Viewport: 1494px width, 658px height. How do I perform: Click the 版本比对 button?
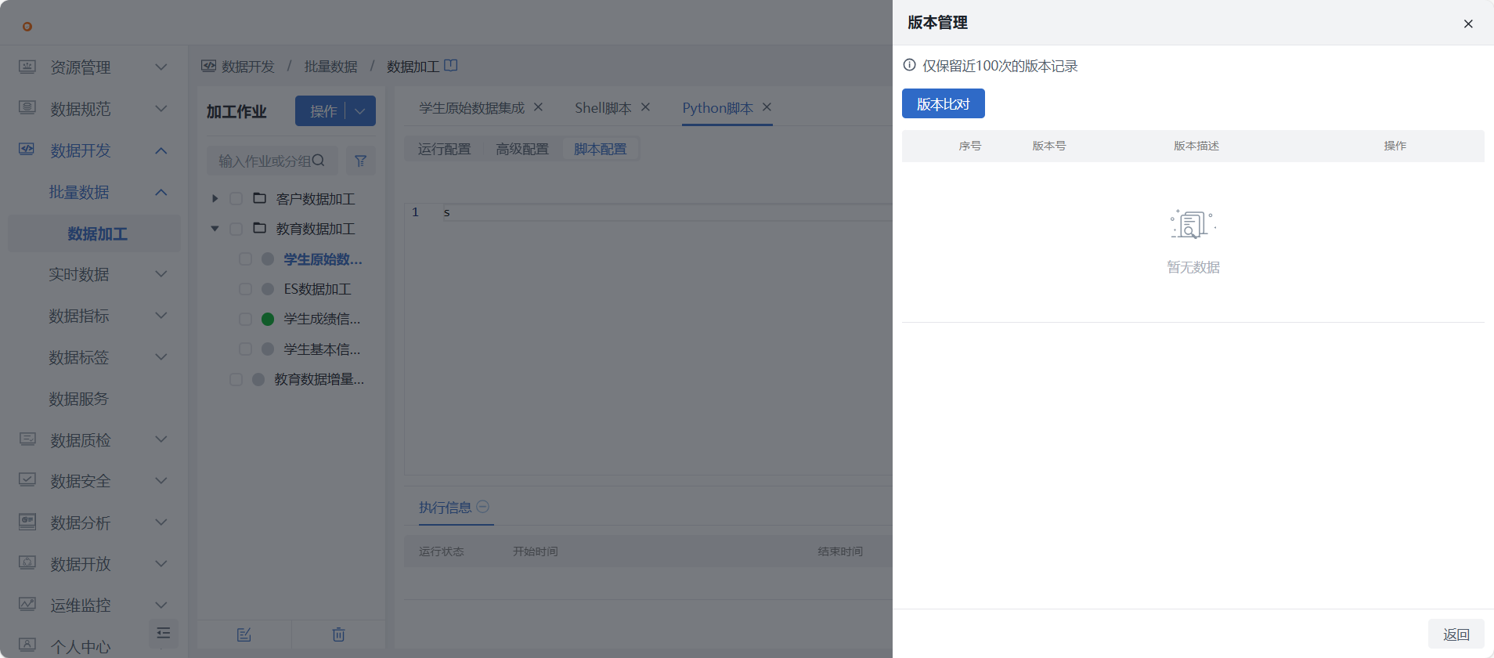click(944, 103)
